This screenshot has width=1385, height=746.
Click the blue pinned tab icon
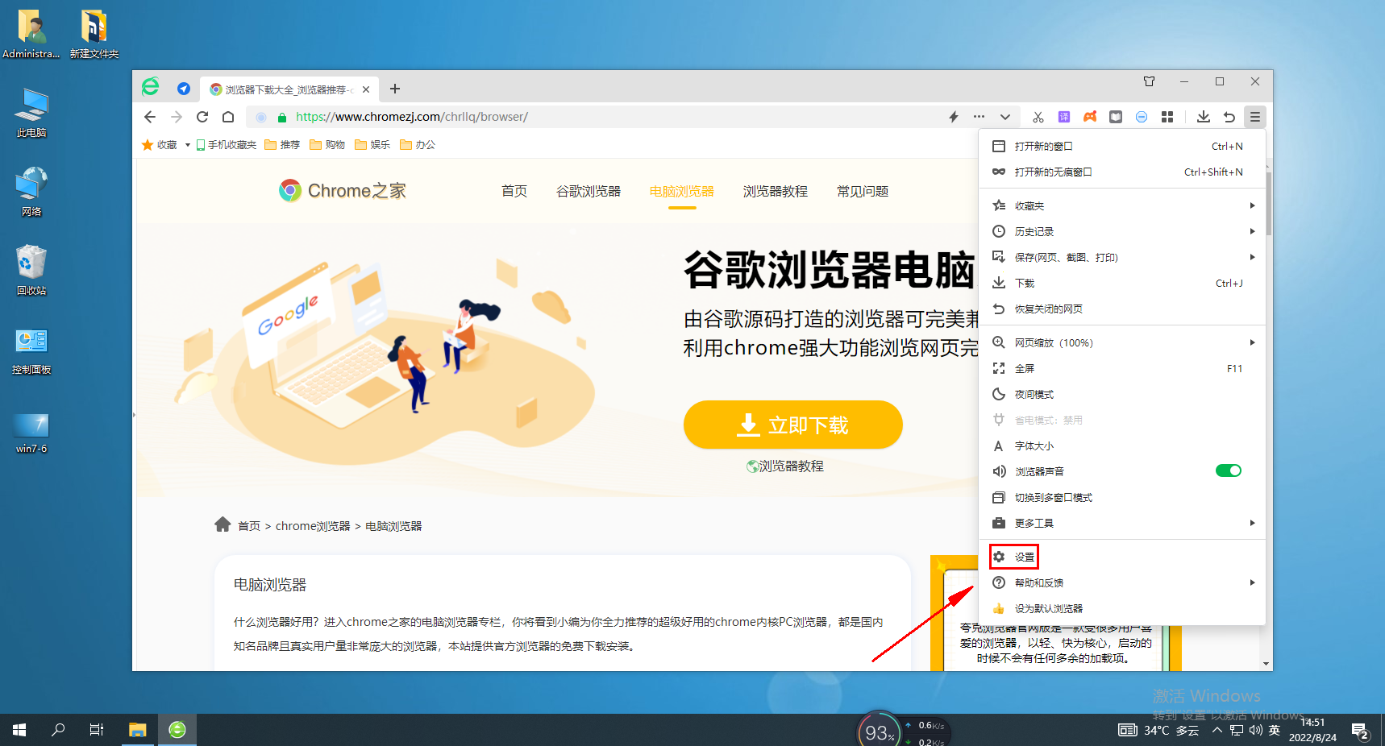tap(184, 89)
